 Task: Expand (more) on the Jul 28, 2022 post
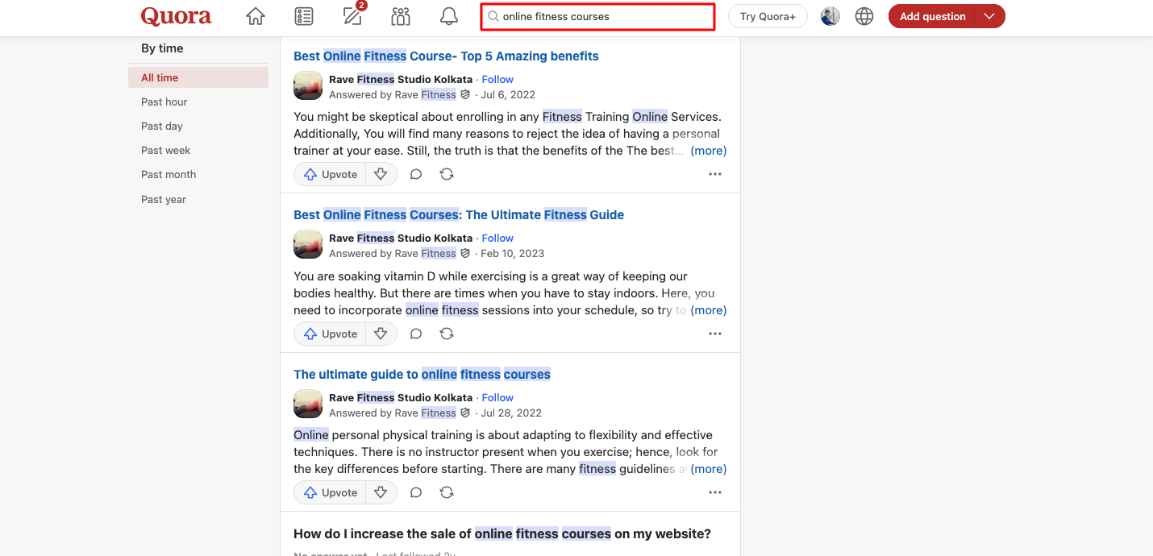pyautogui.click(x=709, y=469)
